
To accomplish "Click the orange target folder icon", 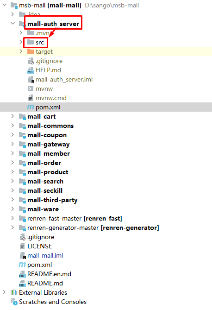I will (31, 51).
